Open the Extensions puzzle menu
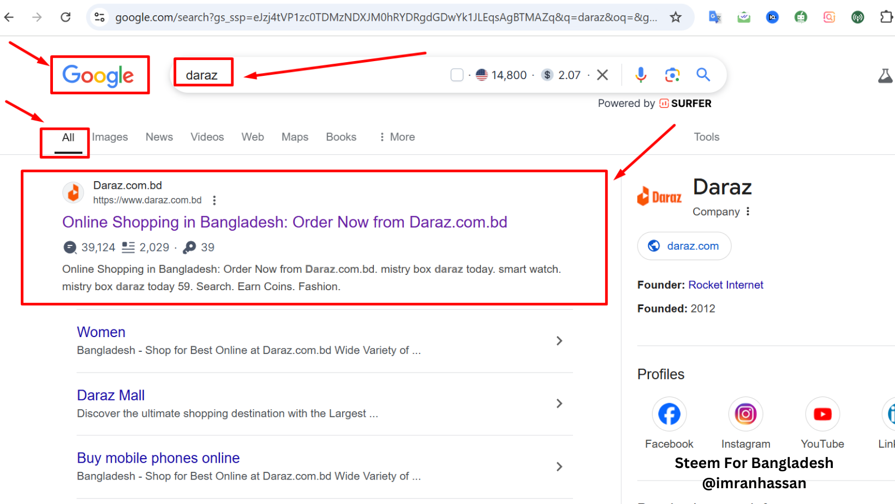This screenshot has width=895, height=504. (x=886, y=17)
